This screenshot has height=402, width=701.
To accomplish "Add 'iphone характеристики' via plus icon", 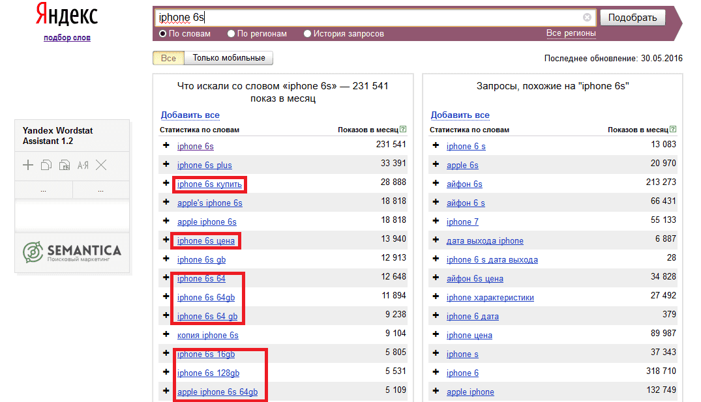I will tap(436, 296).
